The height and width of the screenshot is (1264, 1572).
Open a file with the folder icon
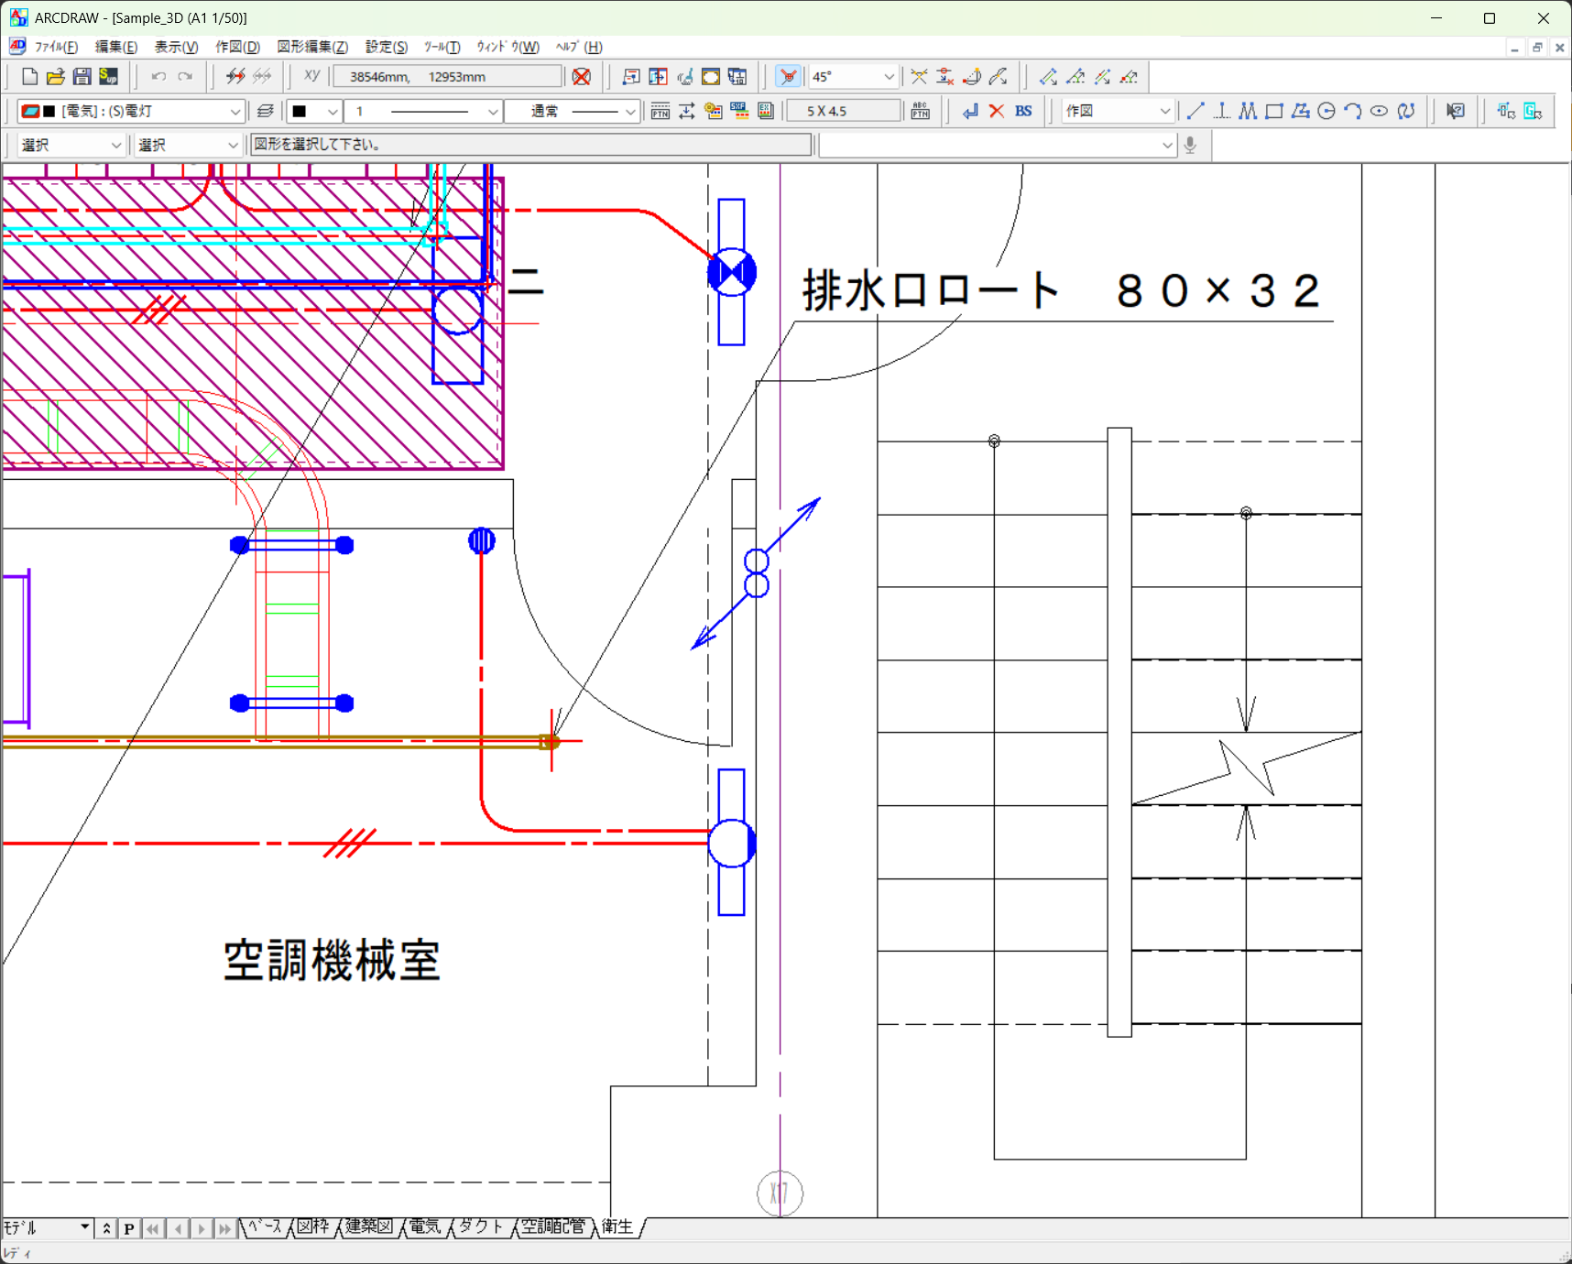click(x=56, y=77)
